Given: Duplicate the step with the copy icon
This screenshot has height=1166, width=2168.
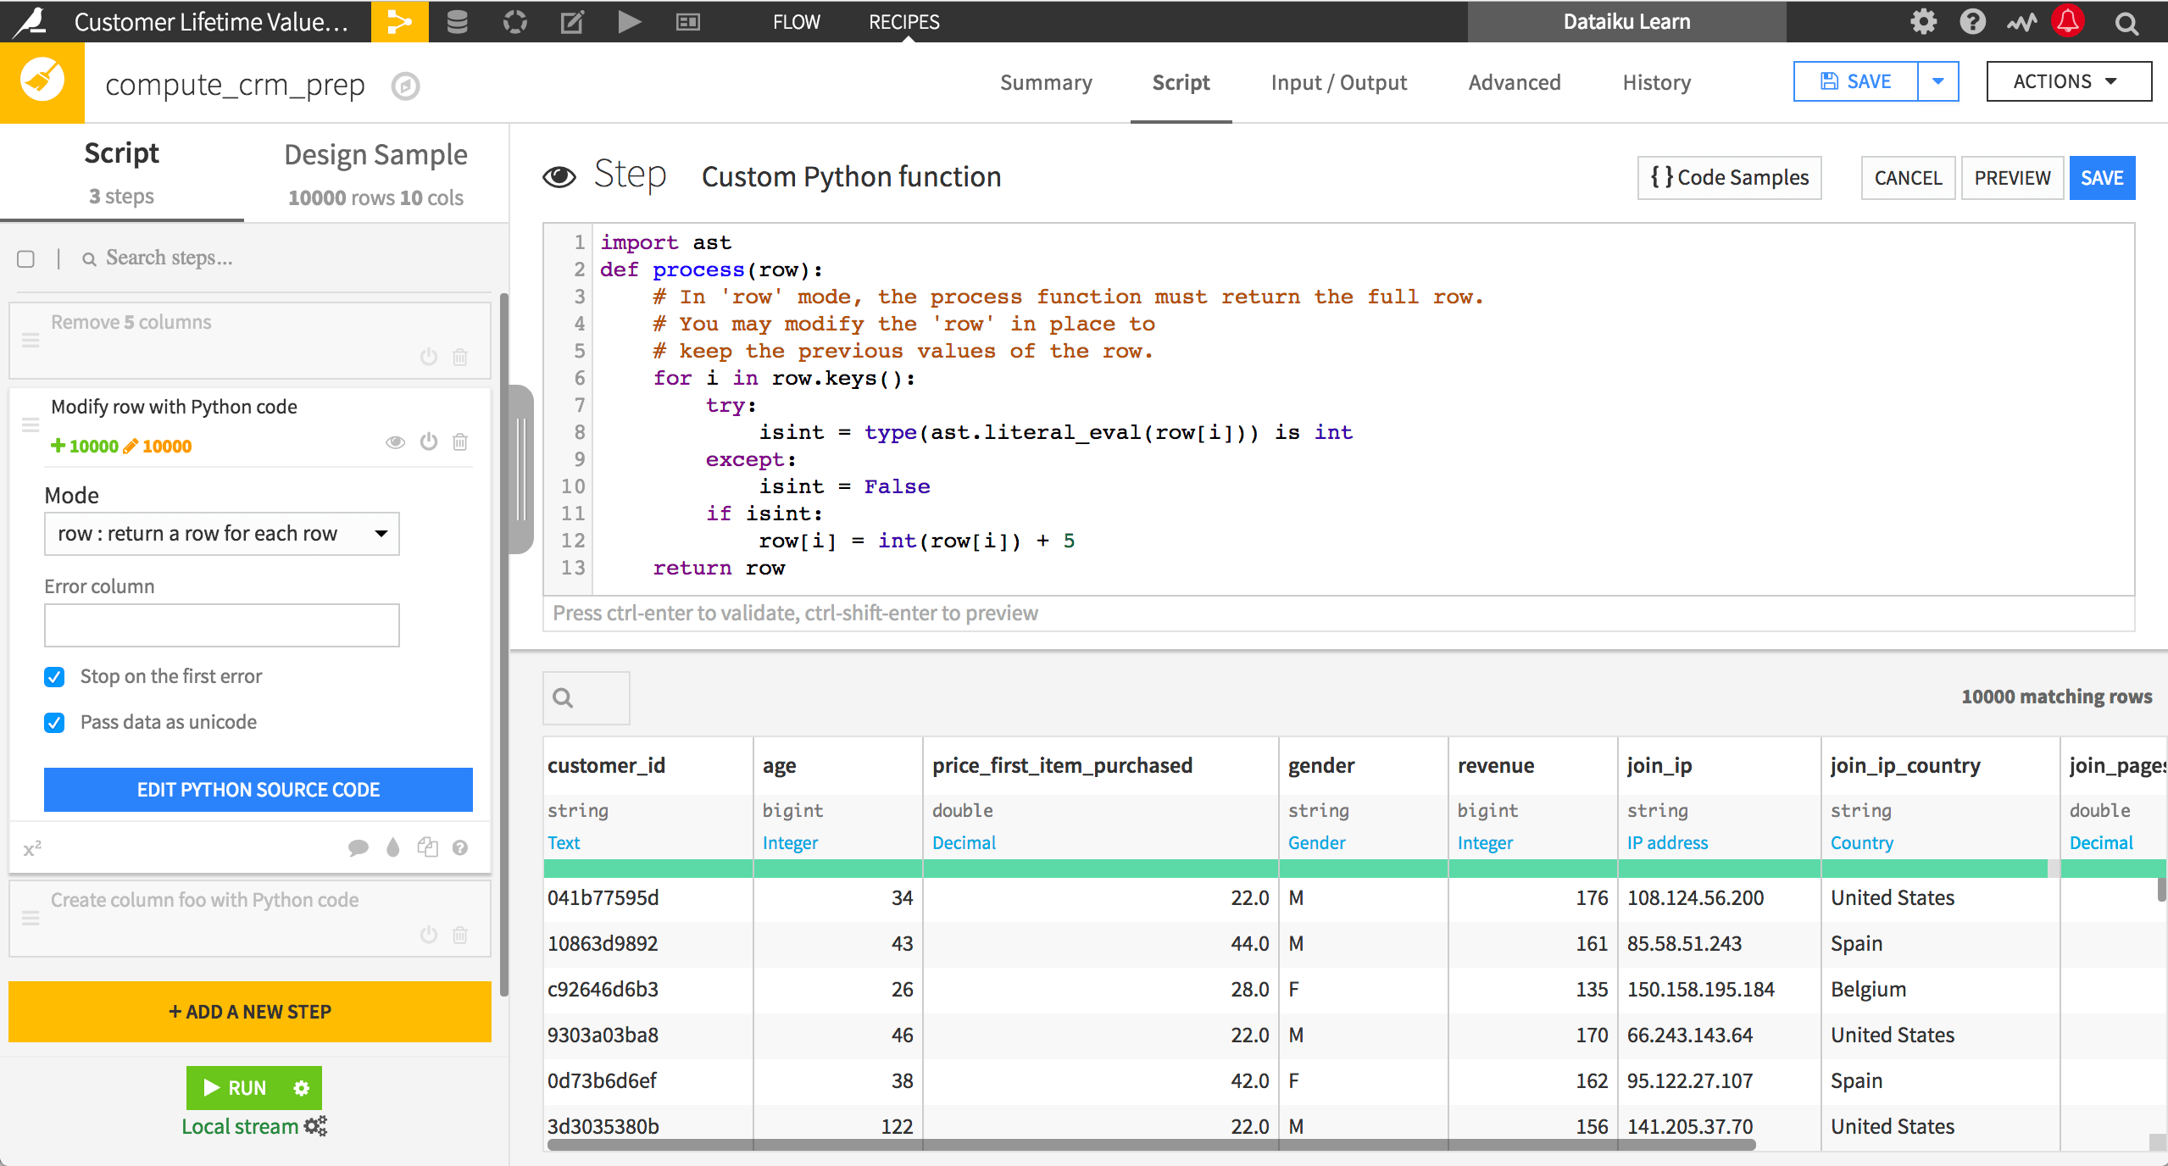Looking at the screenshot, I should pyautogui.click(x=427, y=847).
